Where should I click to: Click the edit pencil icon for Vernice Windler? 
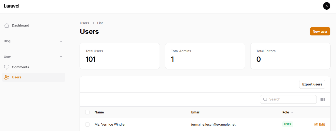tap(316, 124)
